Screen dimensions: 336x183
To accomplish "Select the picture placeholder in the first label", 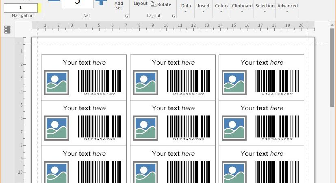I will coord(56,83).
